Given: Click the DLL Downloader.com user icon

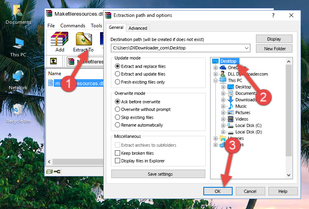Looking at the screenshot, I should 223,74.
